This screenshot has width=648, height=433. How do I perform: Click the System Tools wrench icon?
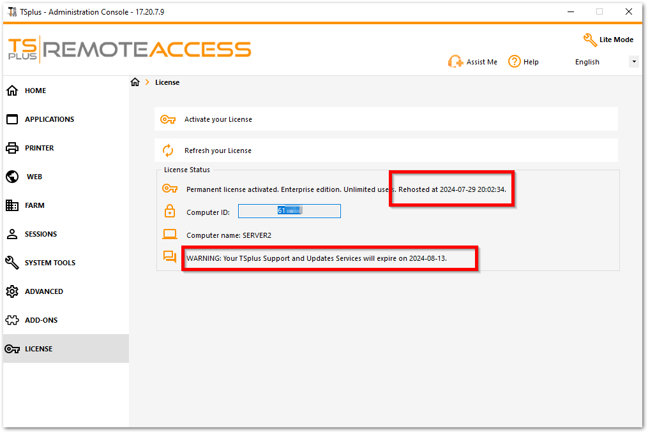pyautogui.click(x=12, y=263)
